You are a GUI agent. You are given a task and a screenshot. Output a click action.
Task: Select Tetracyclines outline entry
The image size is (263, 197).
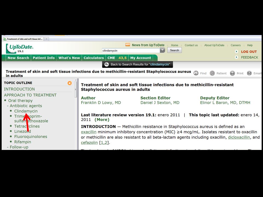coord(27,126)
